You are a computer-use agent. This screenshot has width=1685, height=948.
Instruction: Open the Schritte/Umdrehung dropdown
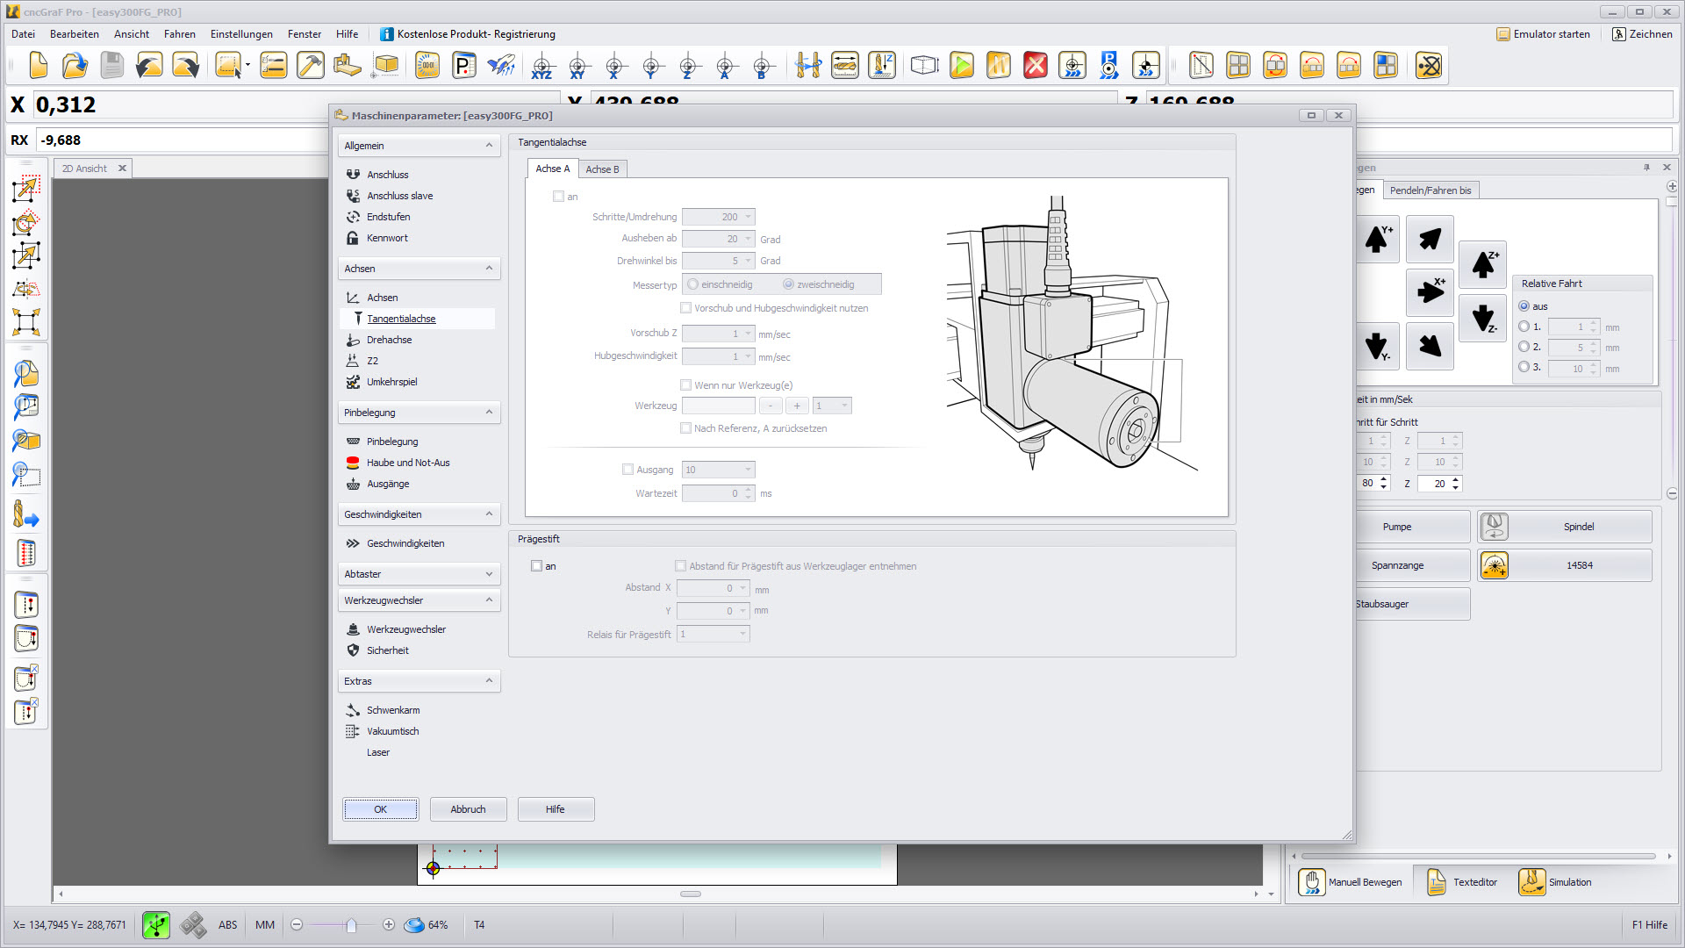click(749, 217)
